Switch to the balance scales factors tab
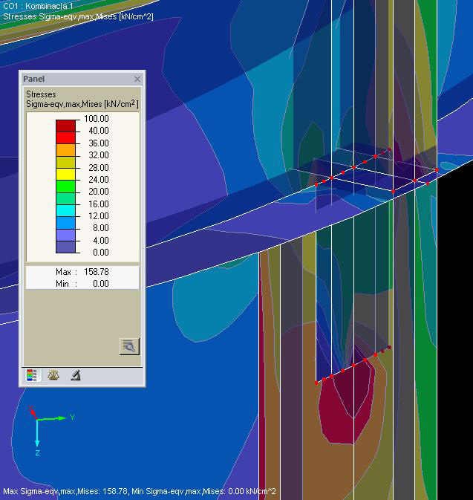Screen dimensions: 473x500 coord(53,375)
